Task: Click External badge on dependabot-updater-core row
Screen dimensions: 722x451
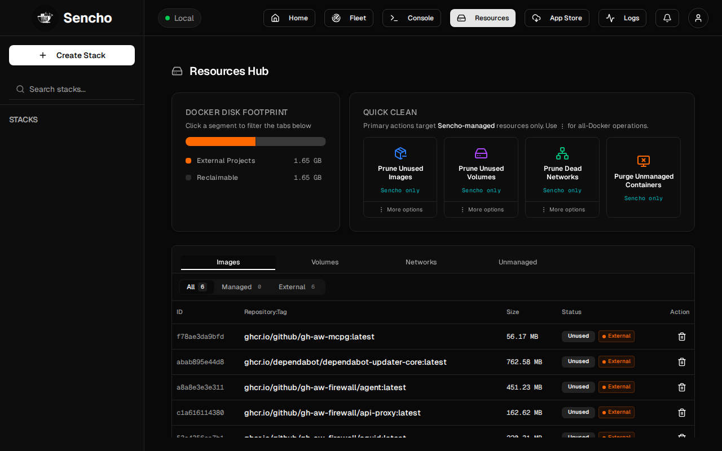Action: click(617, 361)
